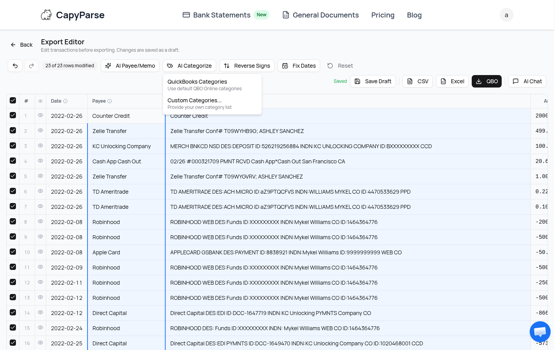The image size is (560, 350).
Task: Select the AI Payee/Memo sparkle tool
Action: 130,66
